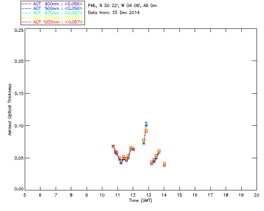Click the hour 17 x-axis label
The height and width of the screenshot is (211, 264).
(x=210, y=195)
